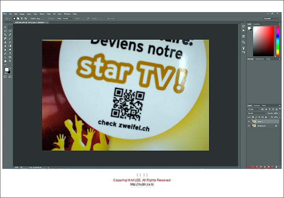The width and height of the screenshot is (284, 198).
Task: Toggle the layer filter on/off switch
Action: (280, 109)
